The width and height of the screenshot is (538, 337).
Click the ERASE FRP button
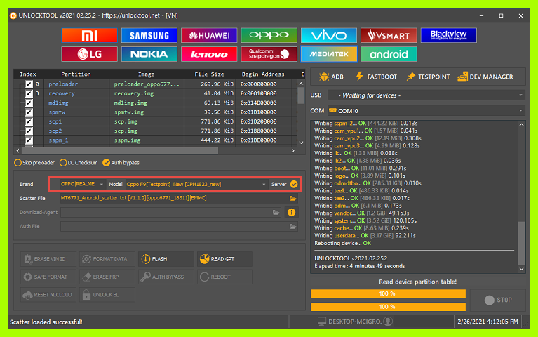[x=107, y=277]
